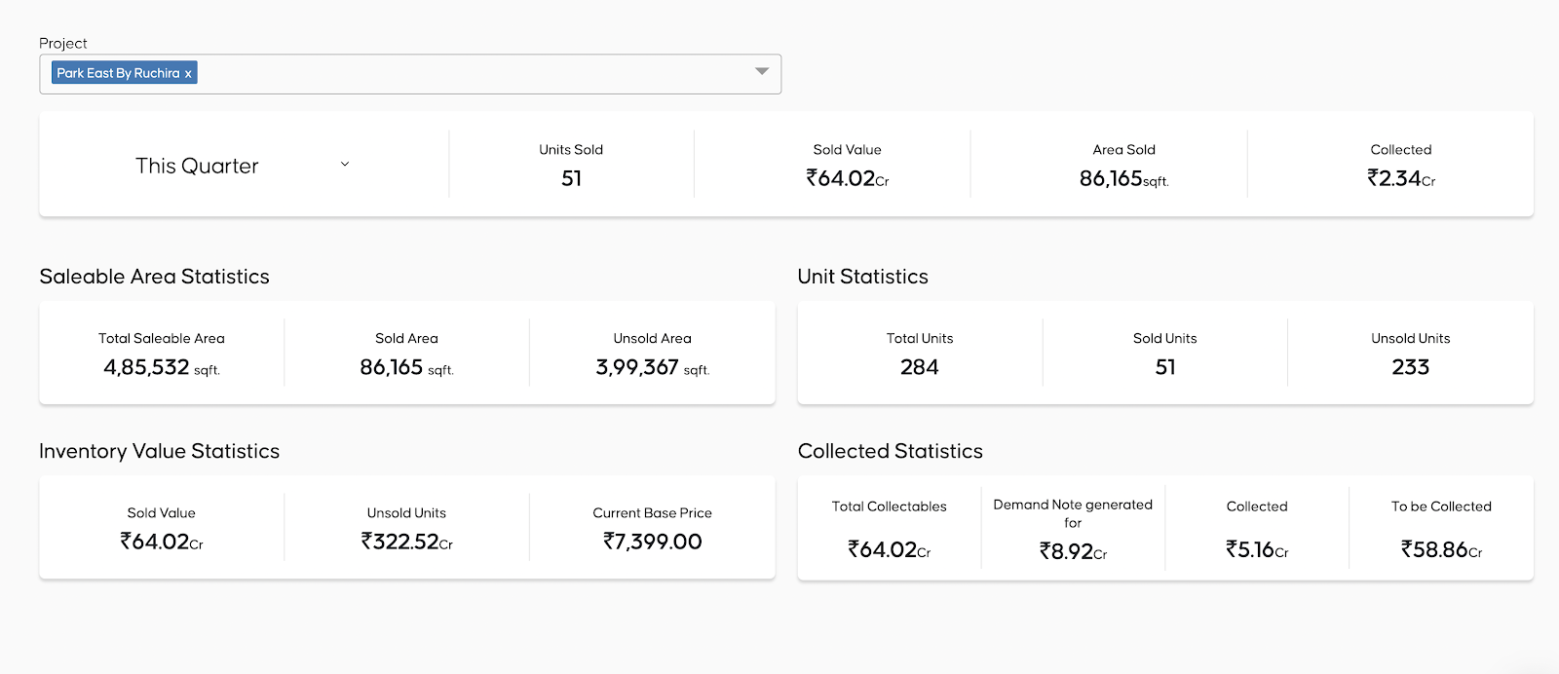Image resolution: width=1559 pixels, height=674 pixels.
Task: Click the Collected ₹5.16Cr statistic
Action: click(x=1257, y=549)
